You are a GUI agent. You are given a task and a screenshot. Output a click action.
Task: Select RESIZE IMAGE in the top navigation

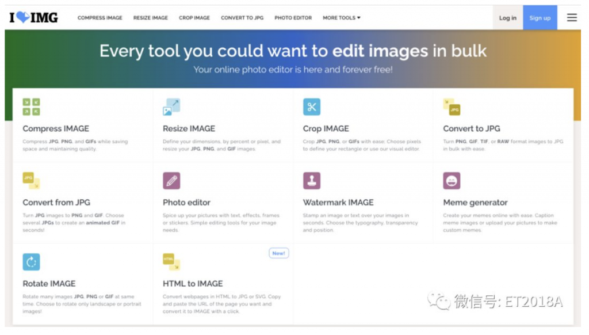(151, 18)
